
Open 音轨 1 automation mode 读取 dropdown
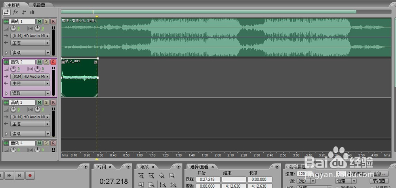pyautogui.click(x=30, y=53)
